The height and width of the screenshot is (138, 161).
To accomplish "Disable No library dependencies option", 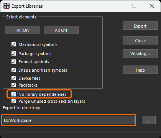I will point(14,94).
